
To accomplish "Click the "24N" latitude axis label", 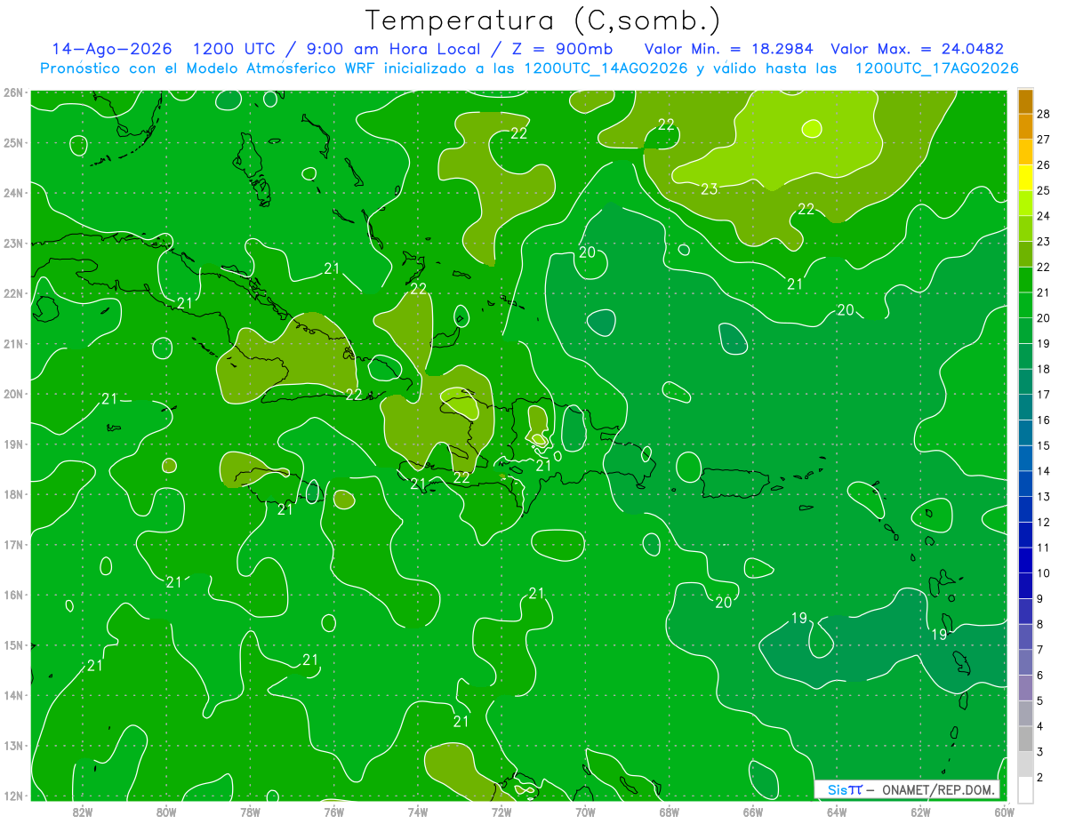I will (12, 193).
